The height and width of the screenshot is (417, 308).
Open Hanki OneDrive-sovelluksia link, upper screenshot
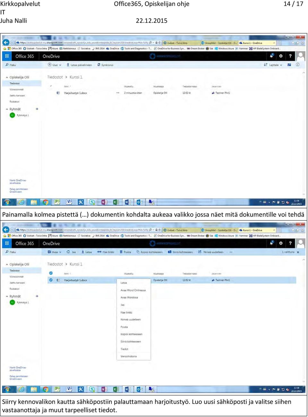coord(18,182)
